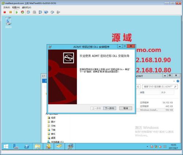Click the orange Shut Down toolbar icon
Image resolution: width=183 pixels, height=155 pixels.
(x=11, y=12)
